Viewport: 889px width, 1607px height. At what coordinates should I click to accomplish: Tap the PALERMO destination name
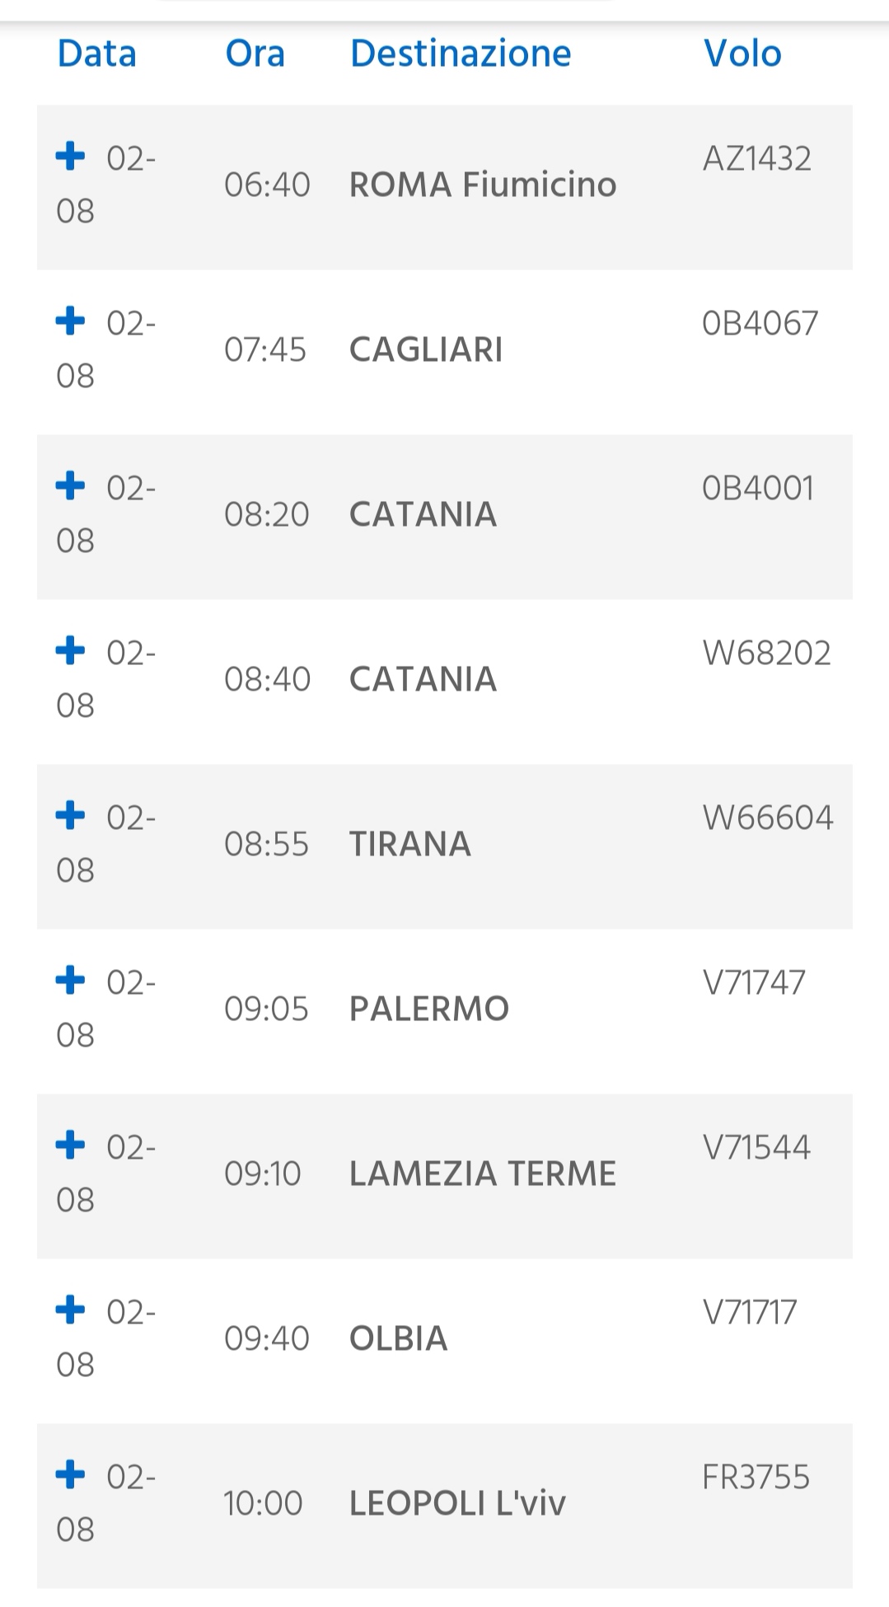click(x=429, y=1009)
